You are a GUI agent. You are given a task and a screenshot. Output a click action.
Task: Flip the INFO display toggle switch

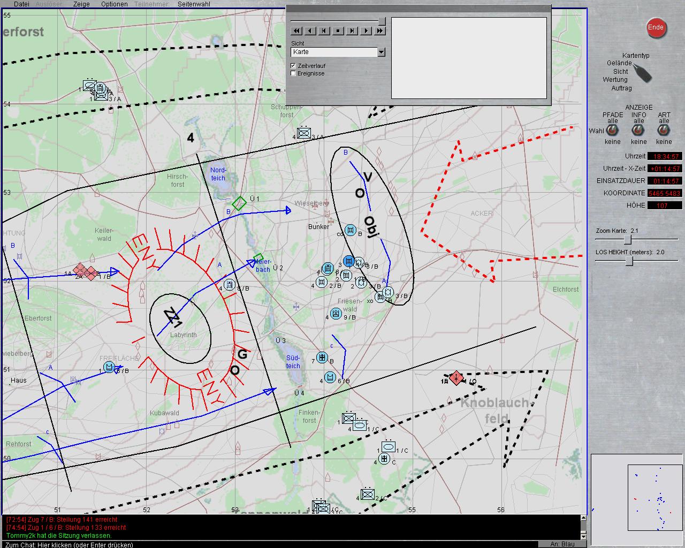click(x=638, y=131)
